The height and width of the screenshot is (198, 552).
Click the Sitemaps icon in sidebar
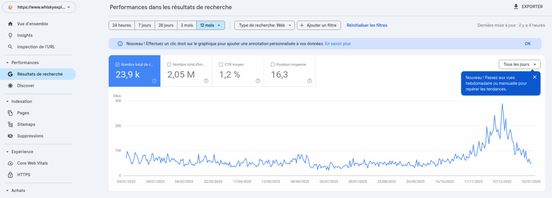click(11, 124)
